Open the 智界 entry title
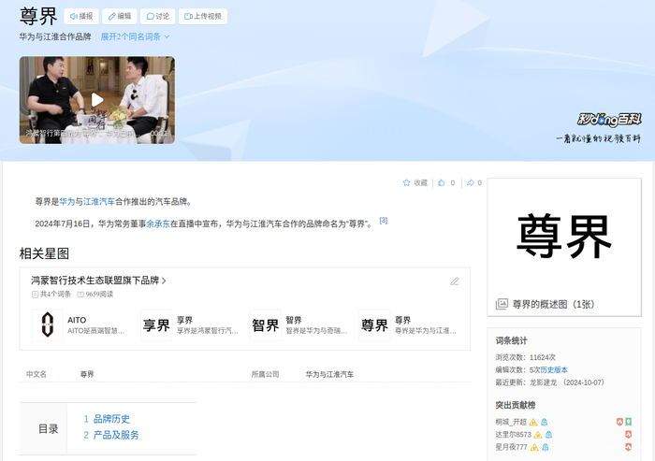The width and height of the screenshot is (655, 461). pyautogui.click(x=294, y=320)
